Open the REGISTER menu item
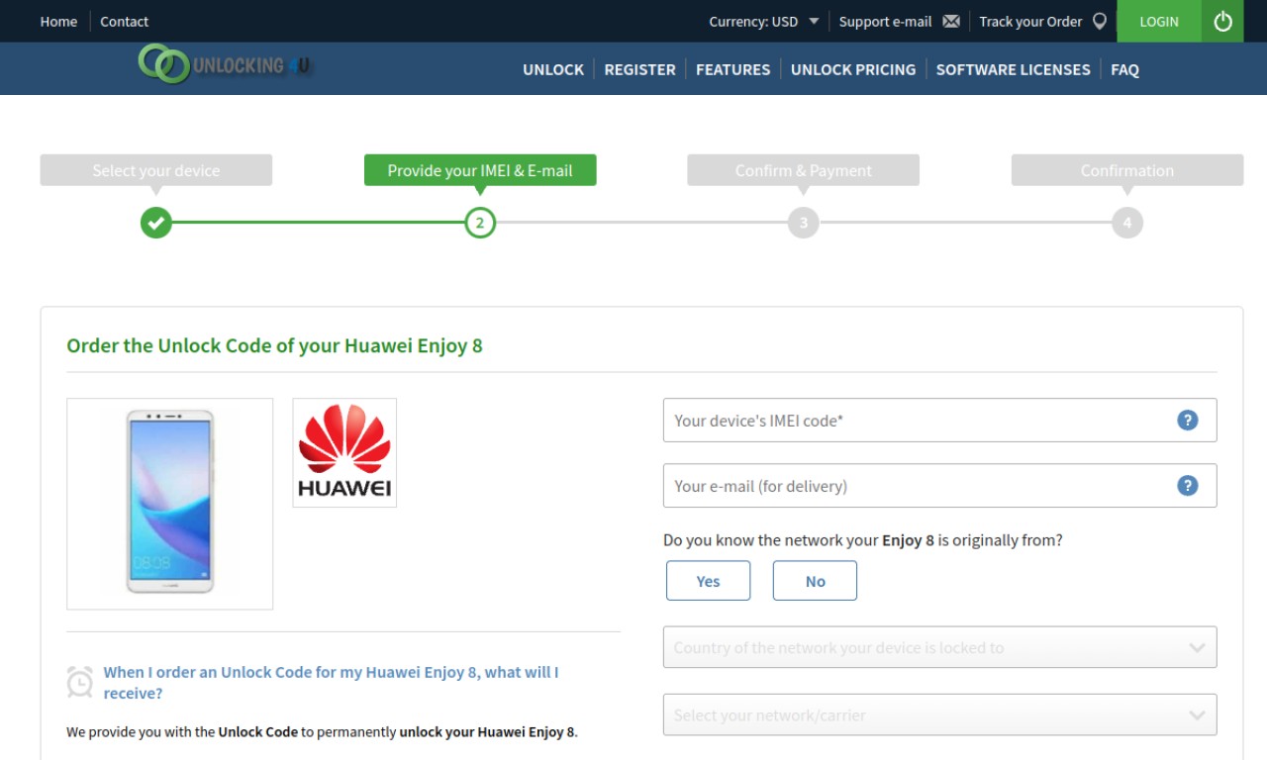The width and height of the screenshot is (1267, 760). pos(640,69)
